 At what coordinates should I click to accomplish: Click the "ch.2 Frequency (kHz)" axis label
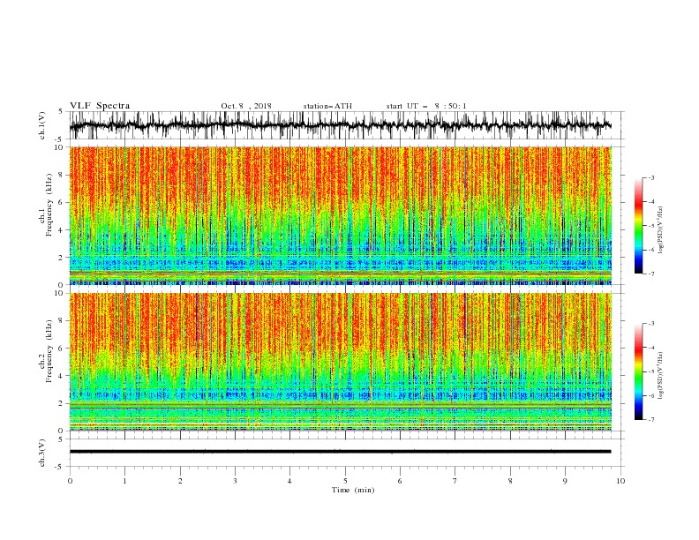click(46, 350)
